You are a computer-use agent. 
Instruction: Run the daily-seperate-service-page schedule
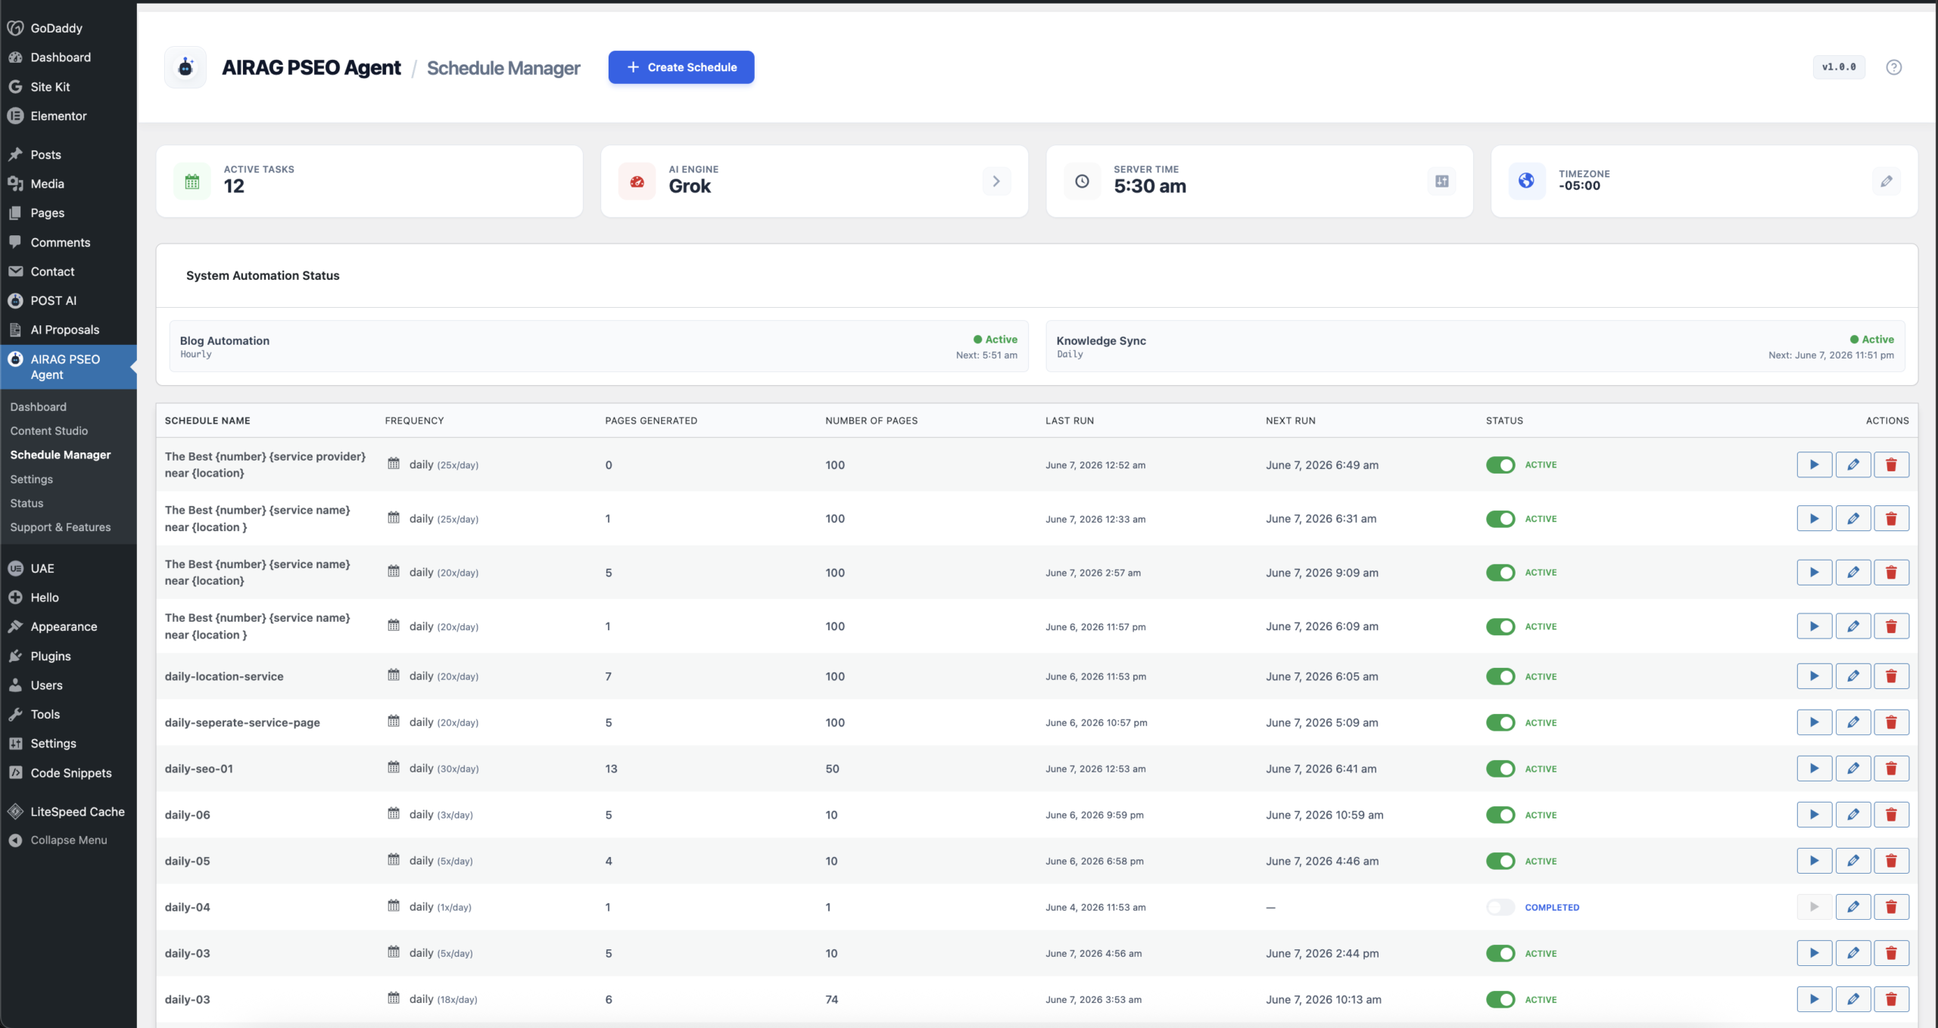(1814, 722)
